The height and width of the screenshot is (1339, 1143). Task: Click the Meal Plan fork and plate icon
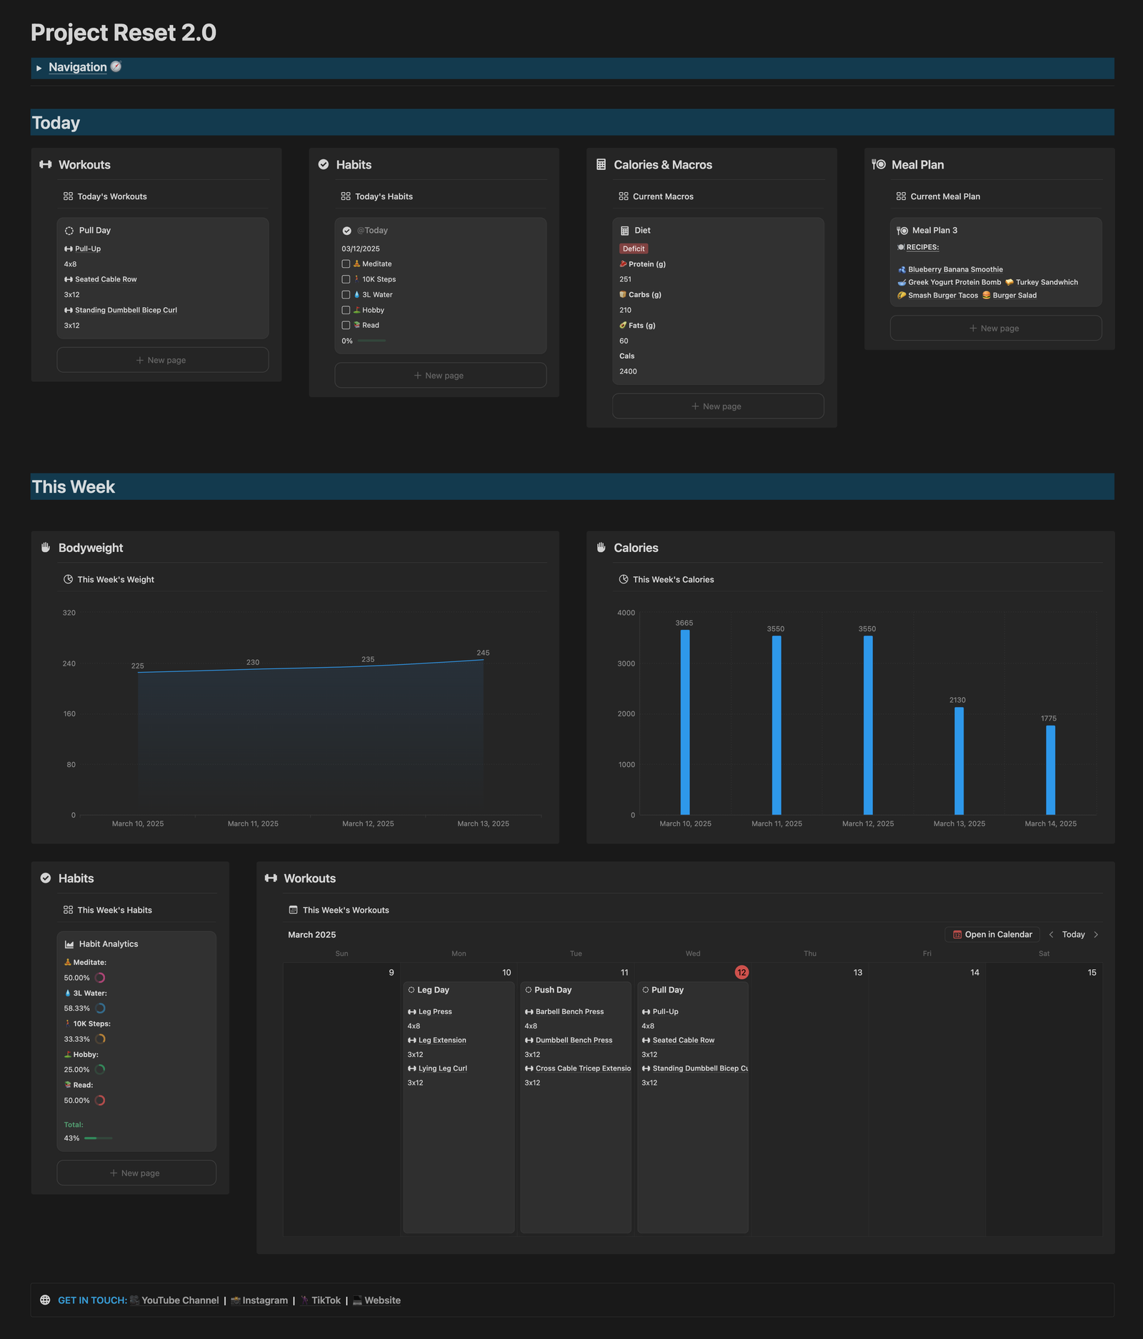878,164
